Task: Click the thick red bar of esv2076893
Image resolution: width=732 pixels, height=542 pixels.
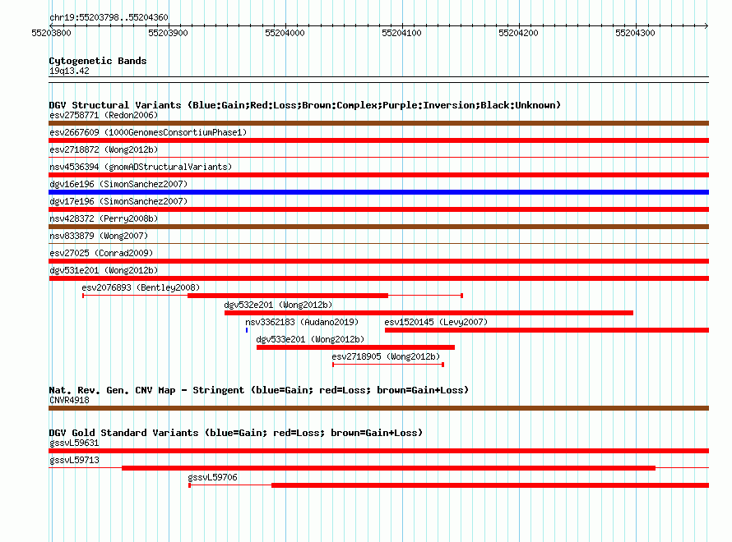Action: coord(288,296)
